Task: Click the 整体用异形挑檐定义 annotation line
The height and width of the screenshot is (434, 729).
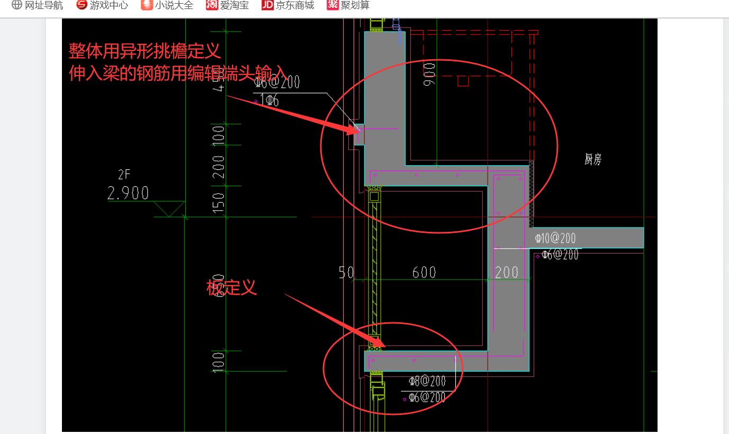Action: pos(145,51)
